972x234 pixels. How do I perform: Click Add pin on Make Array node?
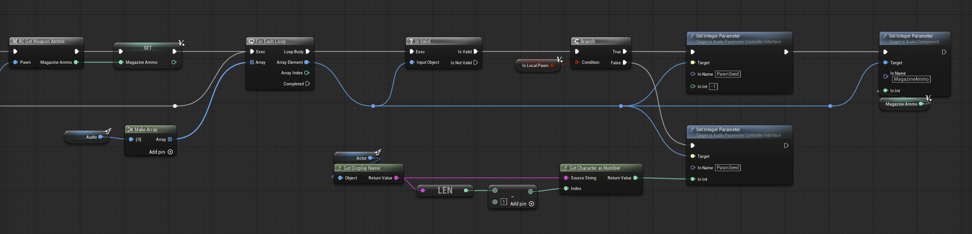click(x=161, y=152)
